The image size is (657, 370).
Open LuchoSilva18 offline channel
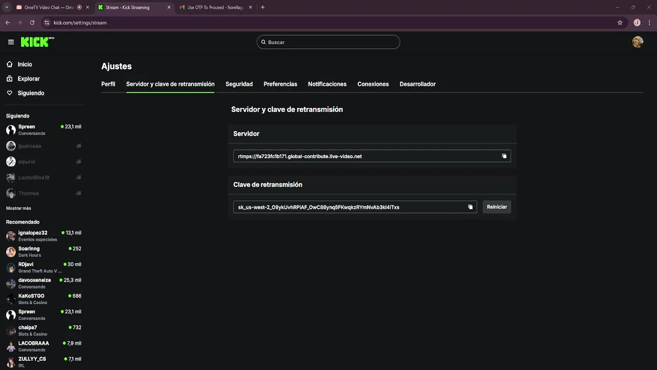click(x=43, y=177)
